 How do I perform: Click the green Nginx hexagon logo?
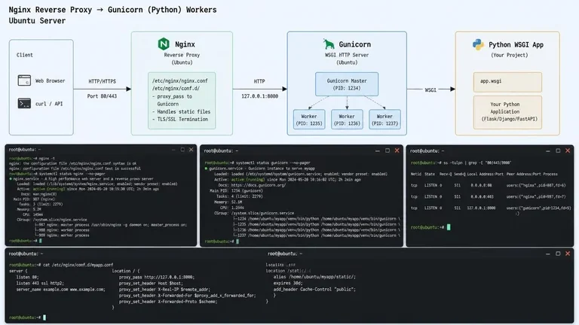pyautogui.click(x=164, y=44)
